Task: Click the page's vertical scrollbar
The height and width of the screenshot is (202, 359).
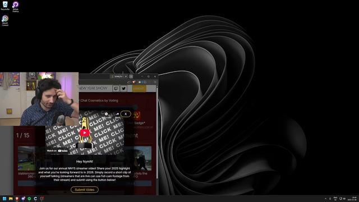Action: (x=157, y=133)
